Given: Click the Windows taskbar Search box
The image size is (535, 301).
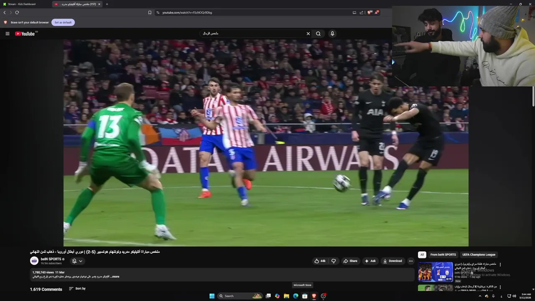Looking at the screenshot, I should point(240,296).
